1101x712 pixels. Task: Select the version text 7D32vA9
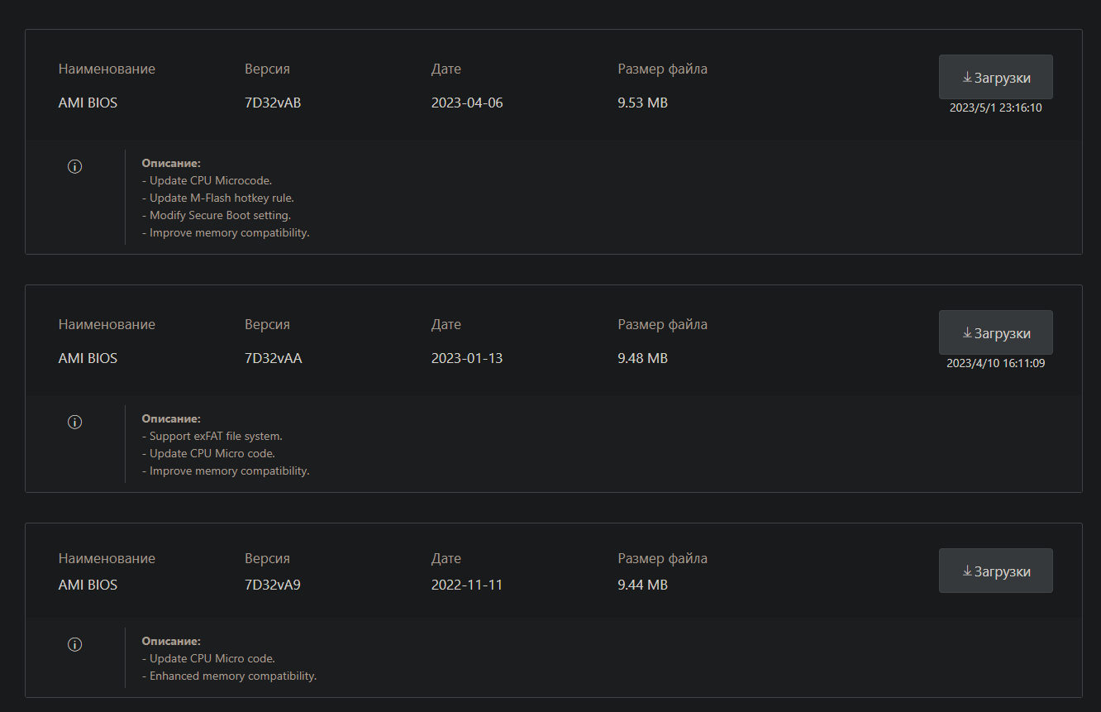(272, 585)
